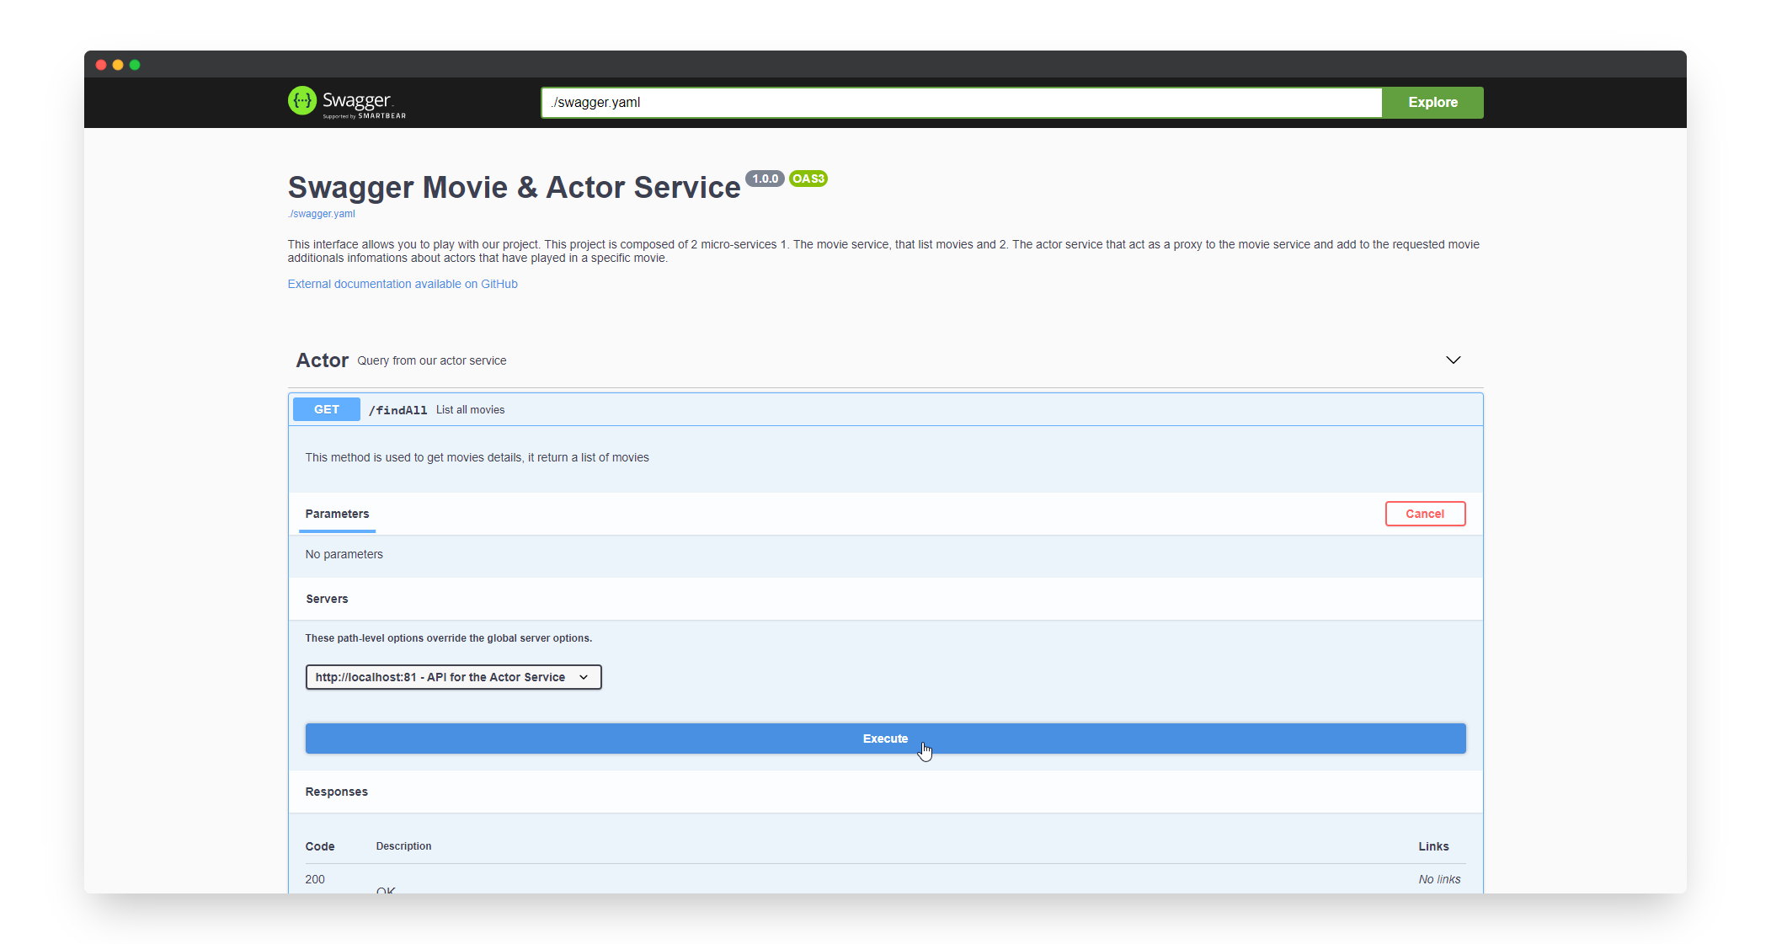Click the Cancel button

(1425, 514)
